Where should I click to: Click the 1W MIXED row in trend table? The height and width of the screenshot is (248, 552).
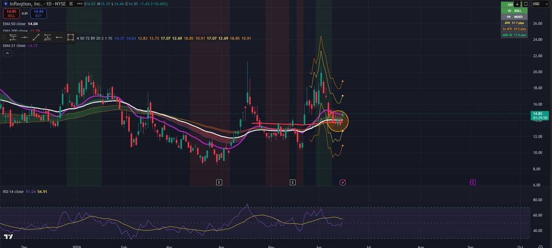point(514,16)
